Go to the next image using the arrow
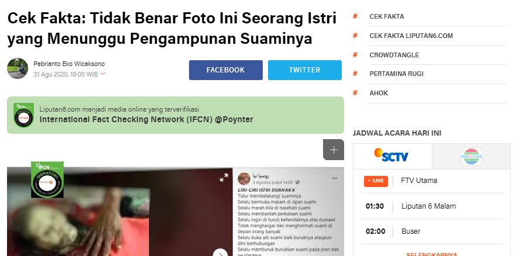The width and height of the screenshot is (515, 256). coord(221,252)
